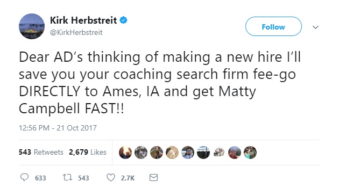Like the tweet with heart icon
This screenshot has width=339, height=196.
click(x=111, y=178)
